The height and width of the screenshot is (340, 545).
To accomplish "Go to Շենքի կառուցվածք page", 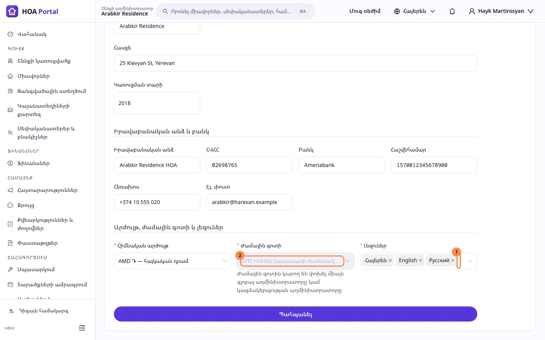I will pyautogui.click(x=47, y=61).
